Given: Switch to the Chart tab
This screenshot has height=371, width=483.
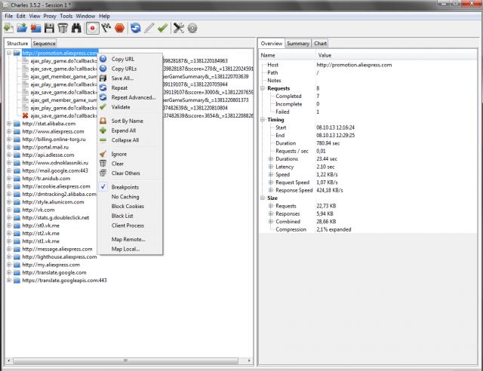Looking at the screenshot, I should click(320, 44).
